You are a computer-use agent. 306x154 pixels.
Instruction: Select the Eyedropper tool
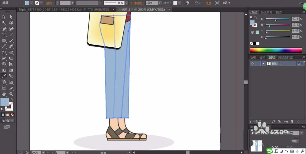tap(4, 76)
